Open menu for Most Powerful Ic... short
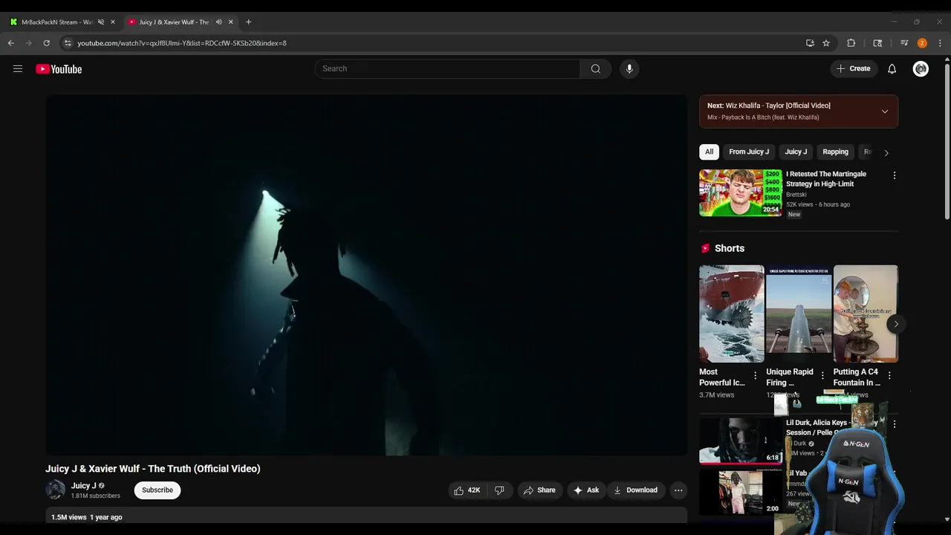 pyautogui.click(x=756, y=376)
